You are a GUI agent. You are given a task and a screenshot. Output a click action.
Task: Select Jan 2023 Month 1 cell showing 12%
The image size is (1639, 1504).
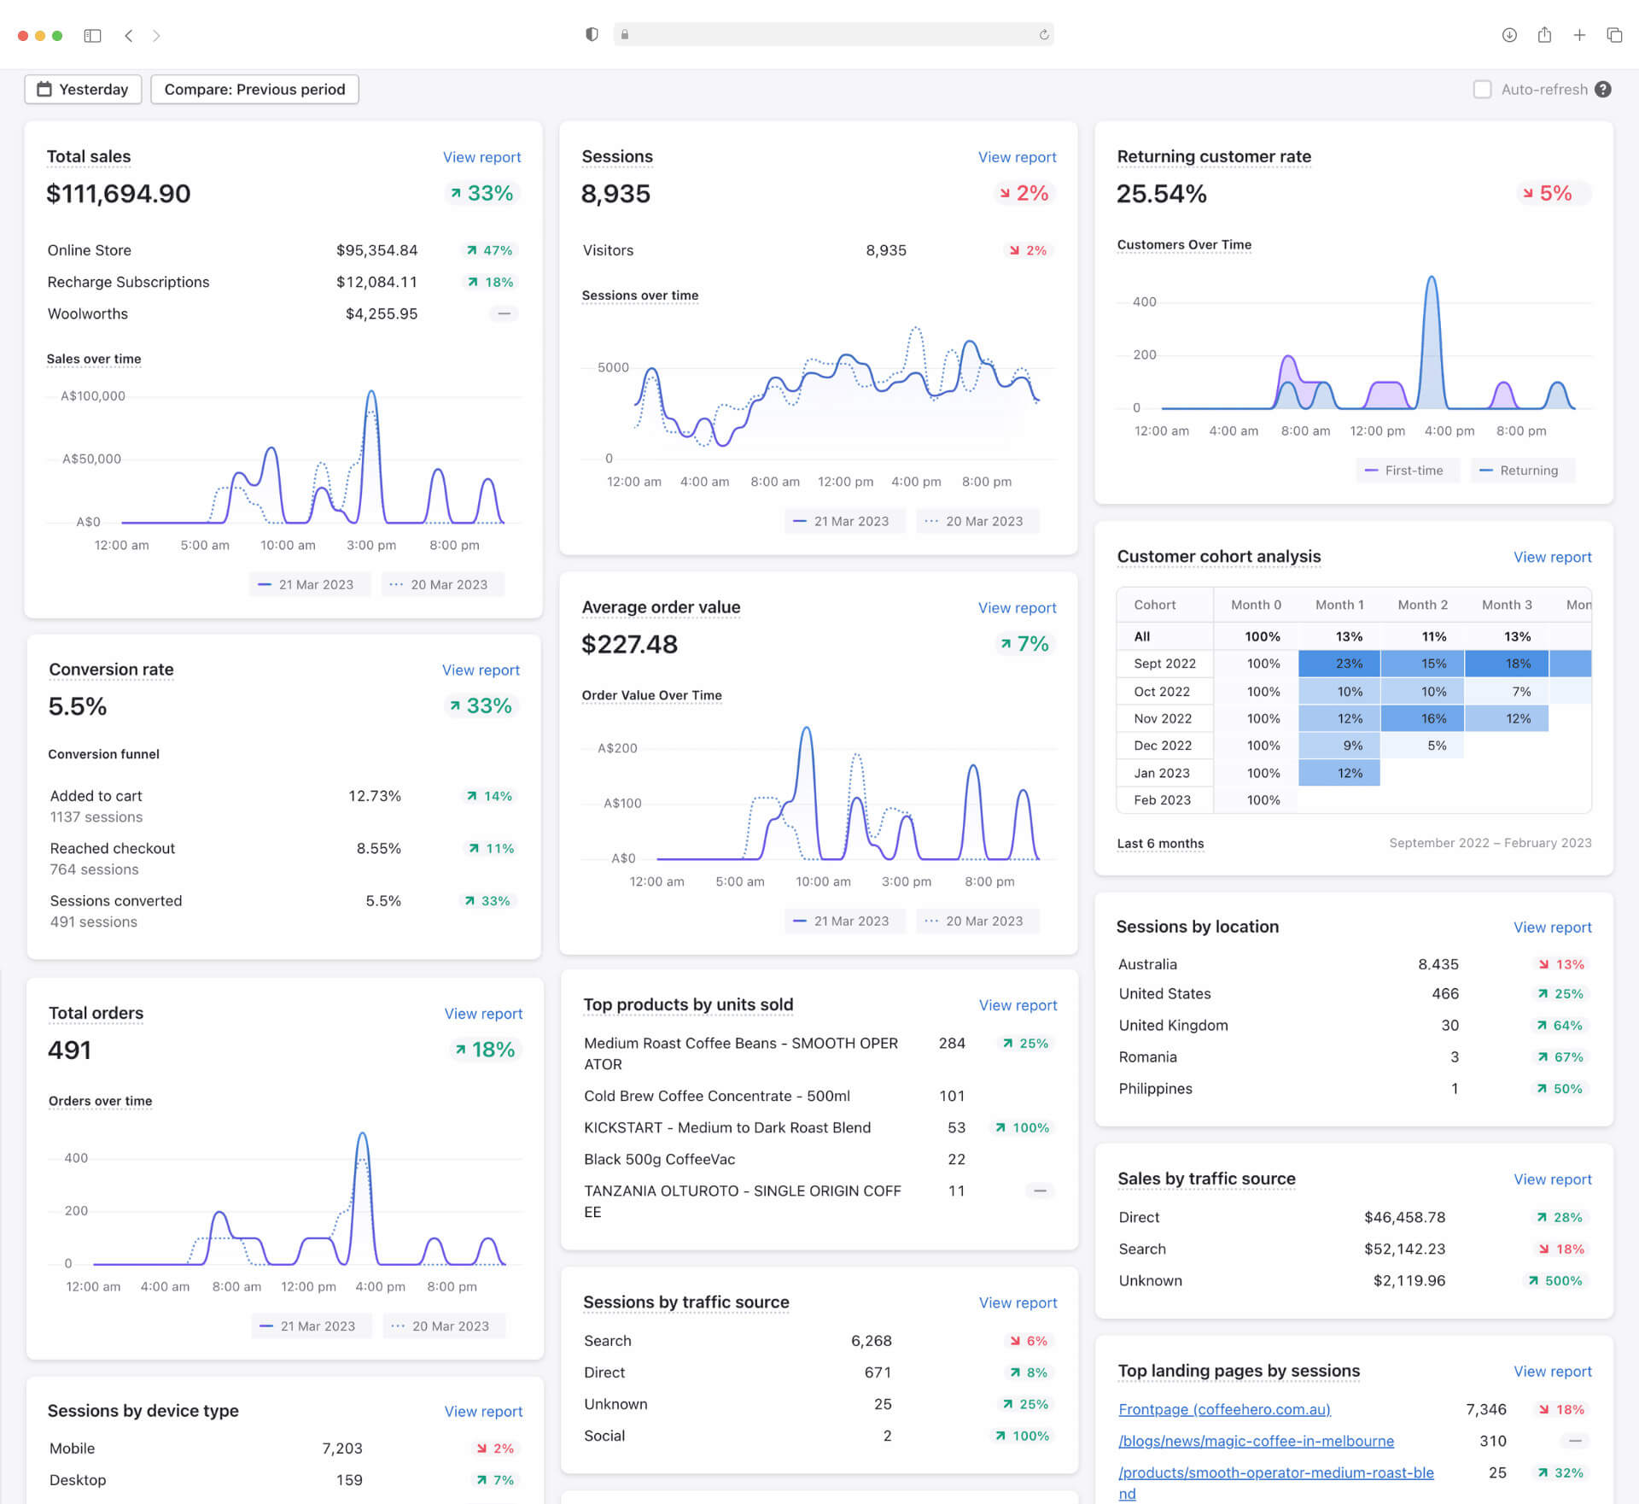[x=1339, y=773]
